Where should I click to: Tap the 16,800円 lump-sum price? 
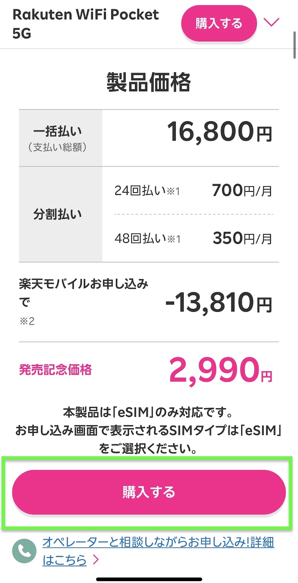pos(219,132)
